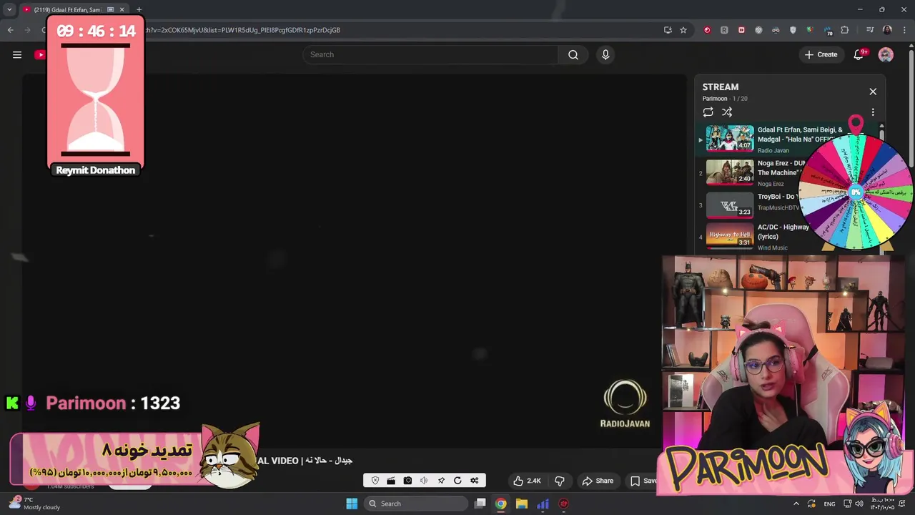Open Task View on taskbar

480,504
